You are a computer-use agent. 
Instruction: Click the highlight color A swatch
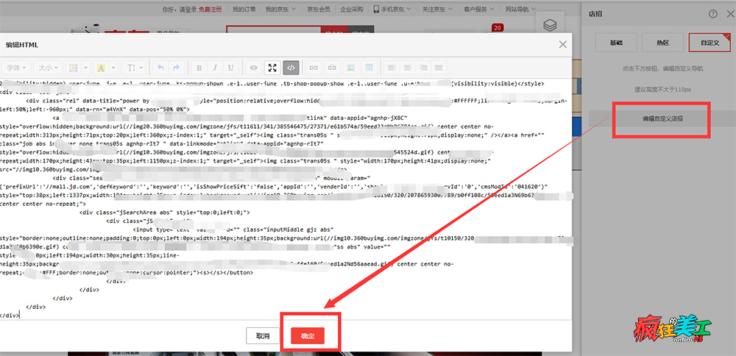[100, 68]
